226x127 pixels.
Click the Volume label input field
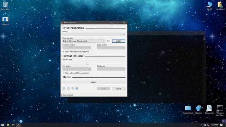[x=94, y=63]
